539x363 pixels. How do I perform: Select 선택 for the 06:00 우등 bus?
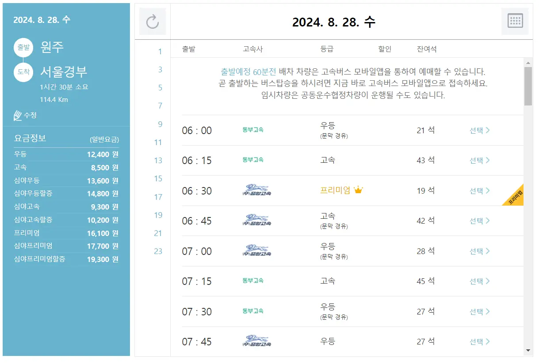(477, 130)
